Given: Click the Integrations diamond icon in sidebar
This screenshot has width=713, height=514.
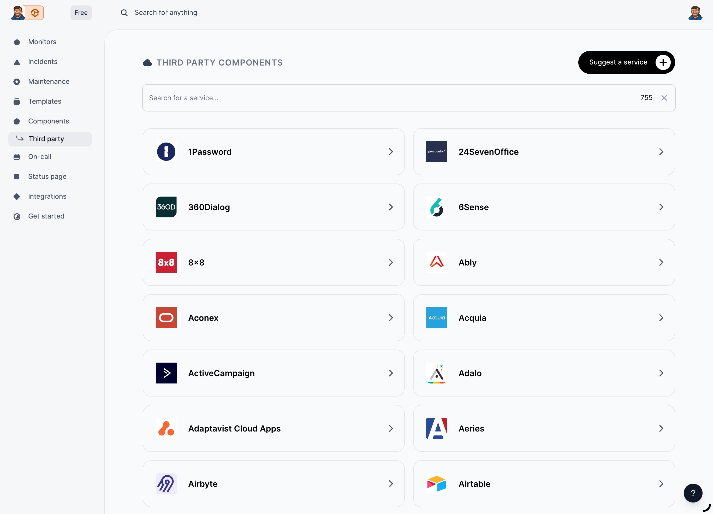Looking at the screenshot, I should click(x=17, y=197).
